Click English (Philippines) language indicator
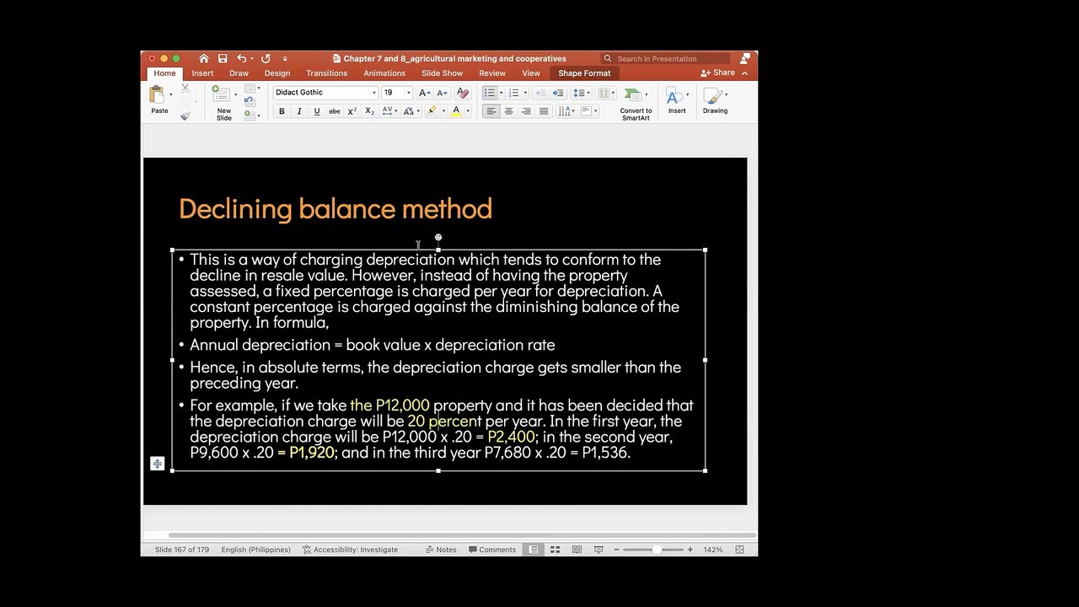The width and height of the screenshot is (1079, 607). click(x=255, y=550)
